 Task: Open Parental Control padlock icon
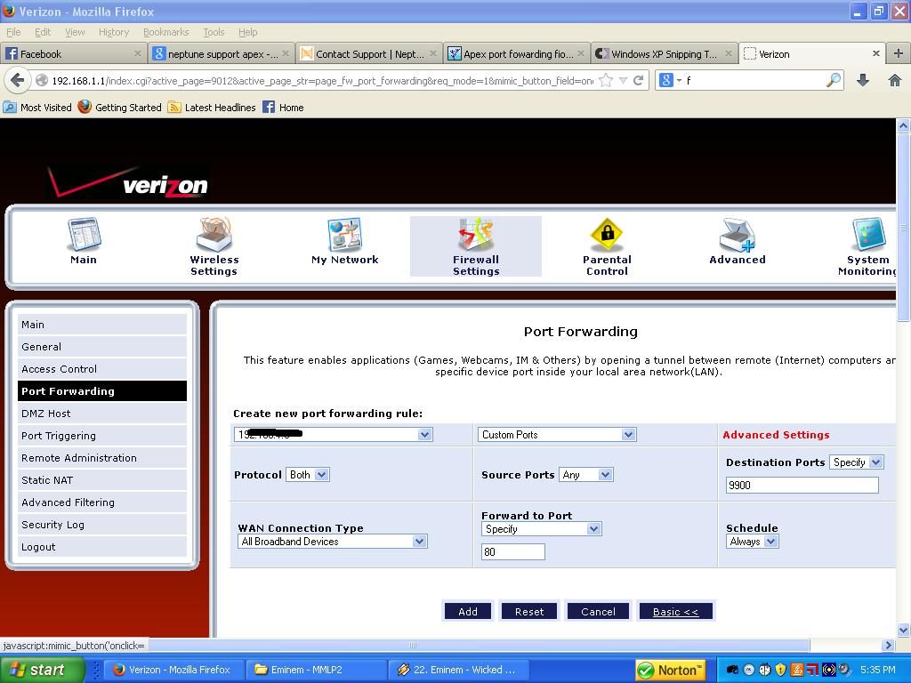(607, 234)
